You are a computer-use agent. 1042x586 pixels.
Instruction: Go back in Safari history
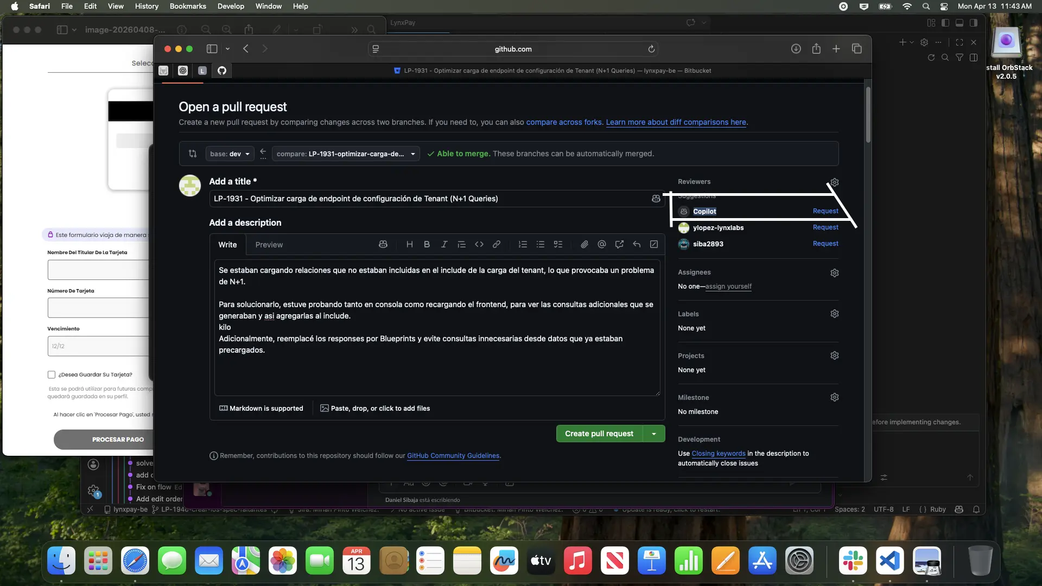246,49
